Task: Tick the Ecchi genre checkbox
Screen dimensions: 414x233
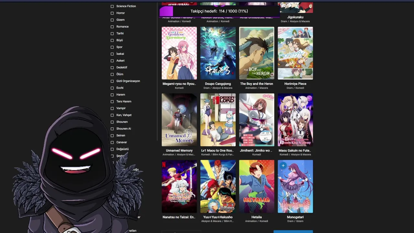Action: [112, 88]
